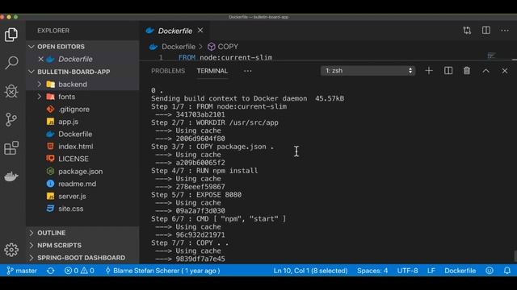
Task: Open notifications bell icon
Action: (x=507, y=271)
